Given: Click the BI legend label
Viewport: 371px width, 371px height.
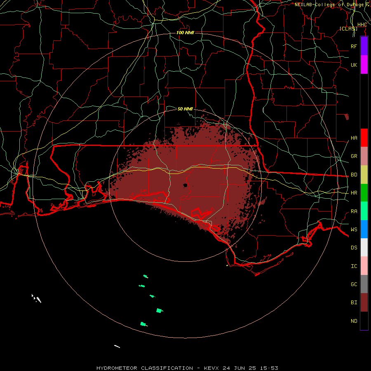Looking at the screenshot, I should pos(354,303).
